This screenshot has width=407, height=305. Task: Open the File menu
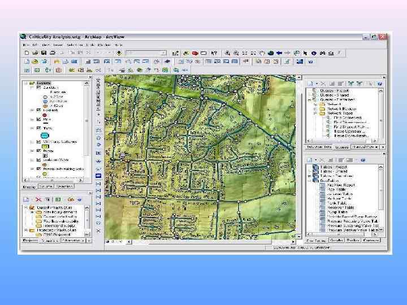[x=25, y=44]
